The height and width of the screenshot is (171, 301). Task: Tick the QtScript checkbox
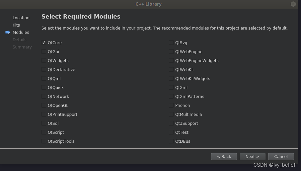pos(44,132)
